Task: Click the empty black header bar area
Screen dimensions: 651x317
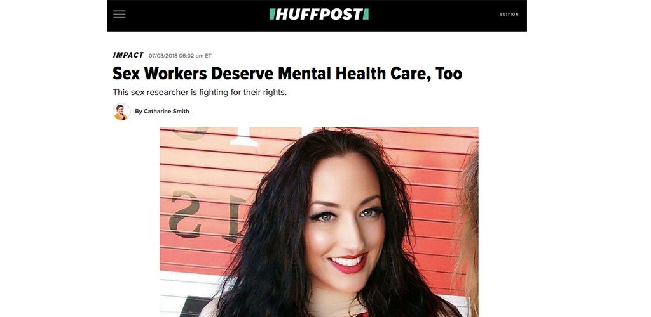Action: [436, 15]
